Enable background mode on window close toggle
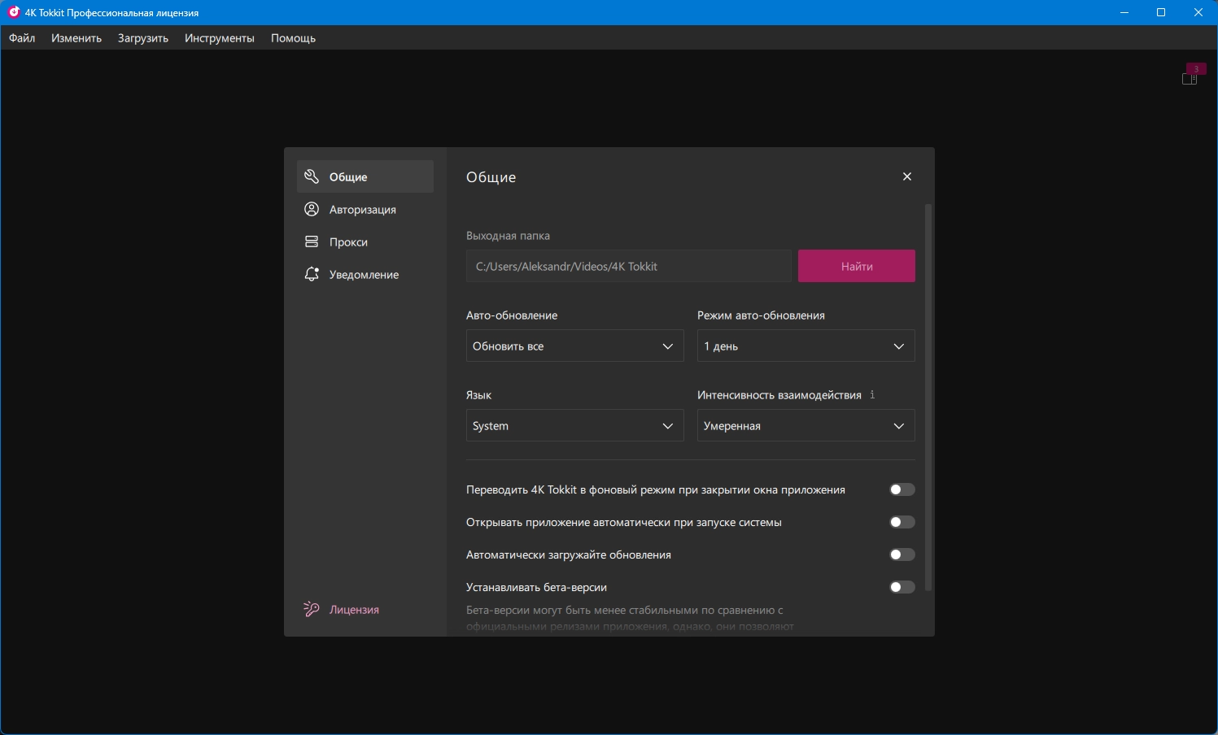 [x=901, y=489]
